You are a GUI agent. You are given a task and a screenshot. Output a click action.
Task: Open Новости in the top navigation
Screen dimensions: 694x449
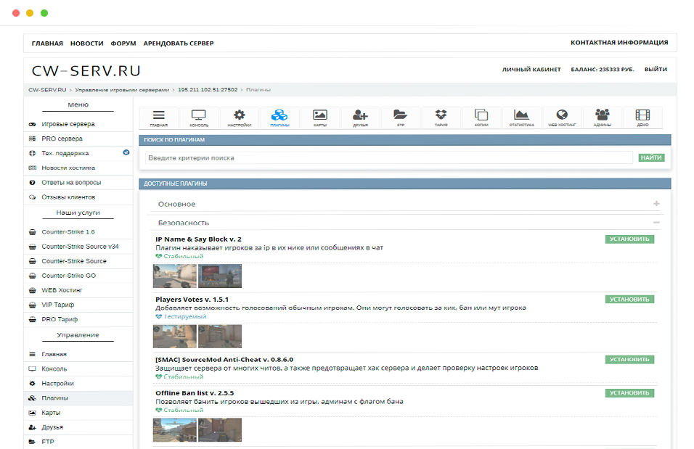(x=86, y=44)
